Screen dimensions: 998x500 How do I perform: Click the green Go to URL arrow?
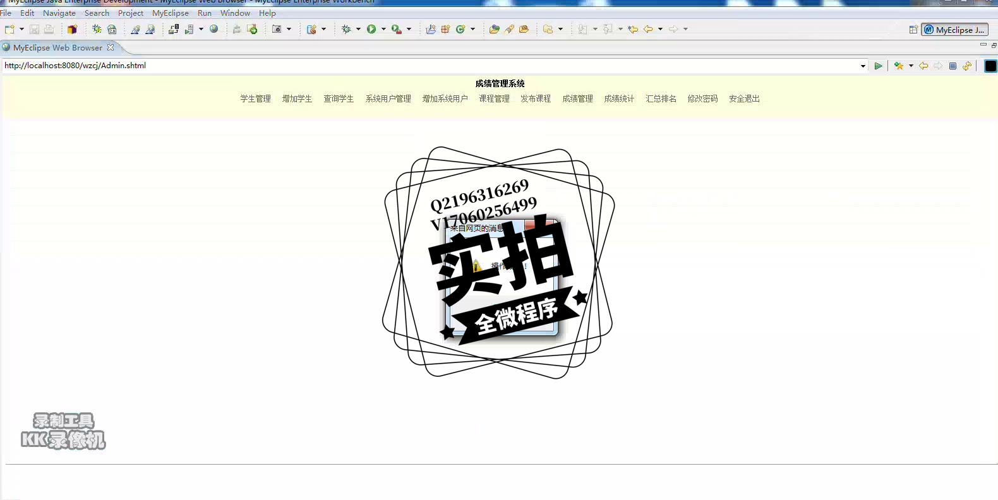878,66
